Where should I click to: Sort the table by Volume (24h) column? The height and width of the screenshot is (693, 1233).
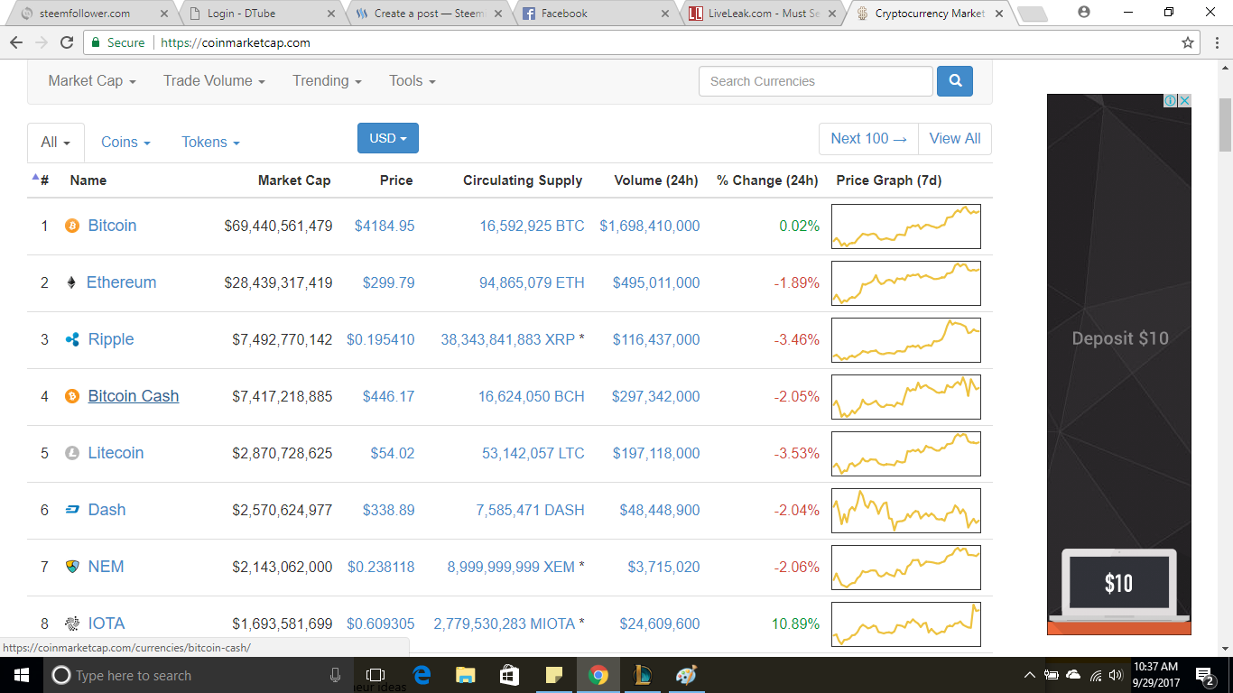pos(656,180)
